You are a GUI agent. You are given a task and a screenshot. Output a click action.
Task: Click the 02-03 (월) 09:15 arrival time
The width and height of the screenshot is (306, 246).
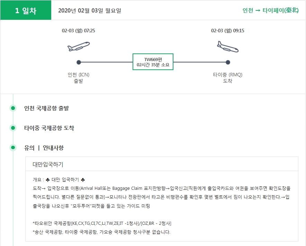(x=228, y=31)
